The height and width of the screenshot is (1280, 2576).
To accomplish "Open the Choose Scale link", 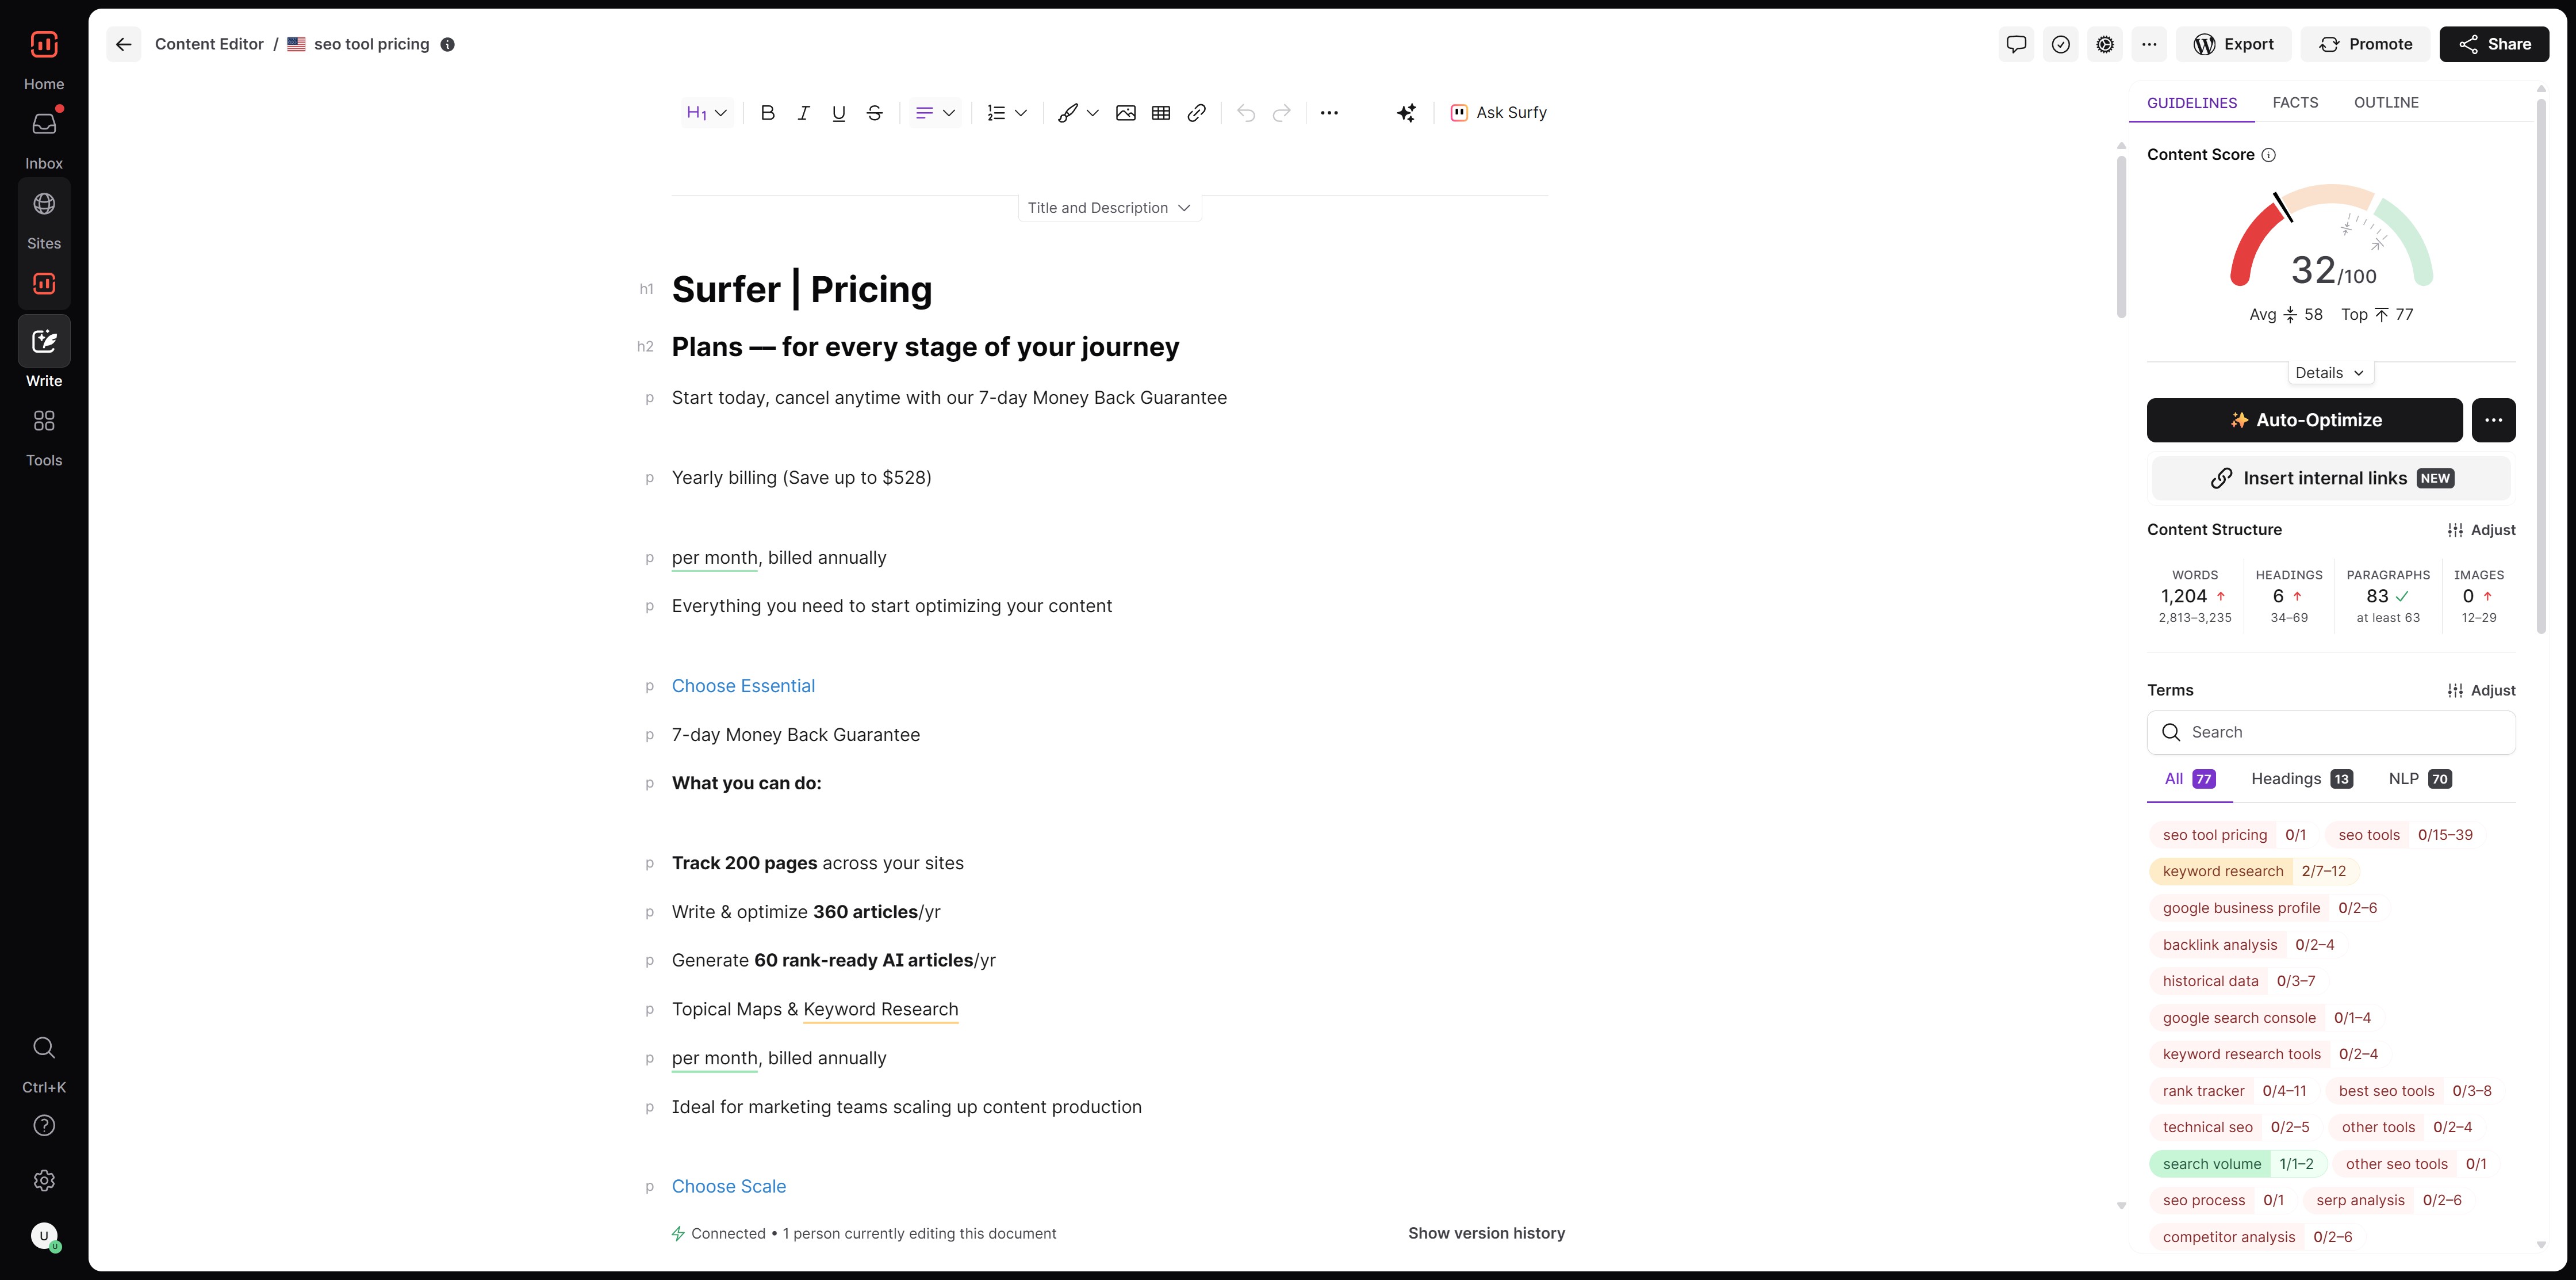I will pos(729,1186).
